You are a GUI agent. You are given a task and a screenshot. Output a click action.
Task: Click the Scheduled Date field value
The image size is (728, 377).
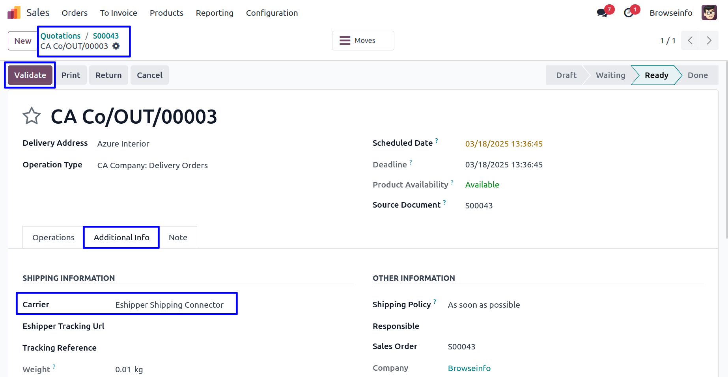tap(504, 144)
